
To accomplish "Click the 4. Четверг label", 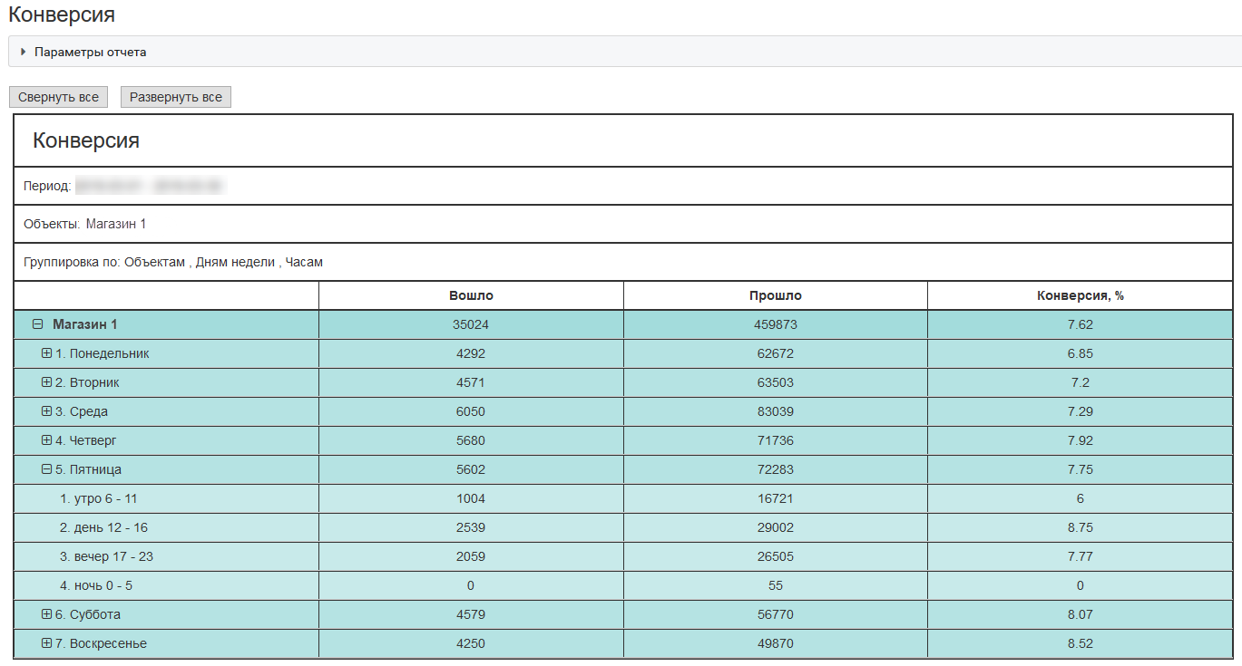I will (x=85, y=440).
